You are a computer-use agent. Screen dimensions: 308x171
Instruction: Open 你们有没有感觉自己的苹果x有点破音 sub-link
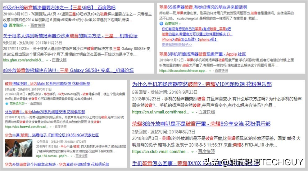[196, 29]
